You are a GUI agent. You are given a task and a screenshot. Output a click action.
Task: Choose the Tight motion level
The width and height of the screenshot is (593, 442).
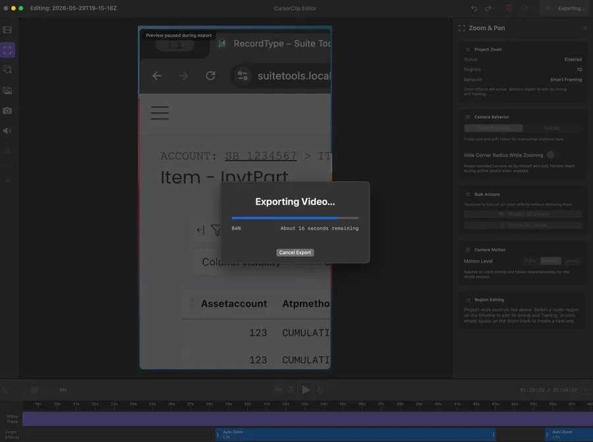pos(530,261)
